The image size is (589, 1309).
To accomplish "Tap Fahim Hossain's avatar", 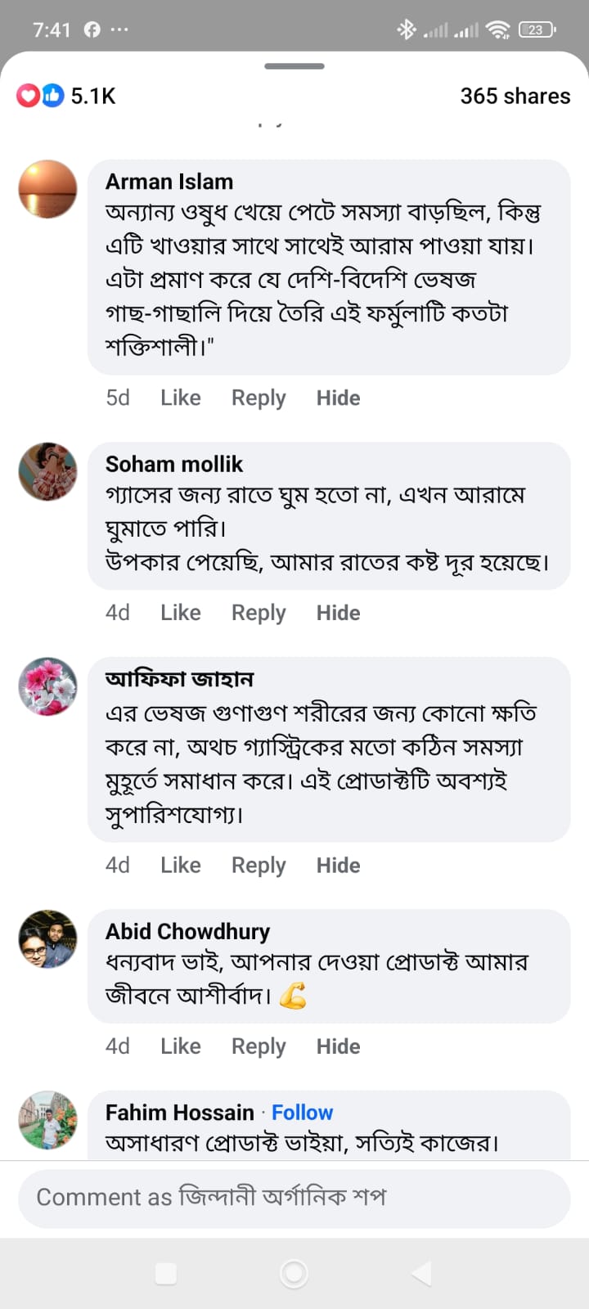I will pyautogui.click(x=47, y=1120).
